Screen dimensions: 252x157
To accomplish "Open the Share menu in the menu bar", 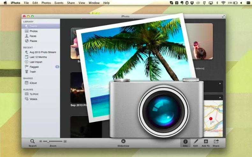I will pyautogui.click(x=71, y=3).
